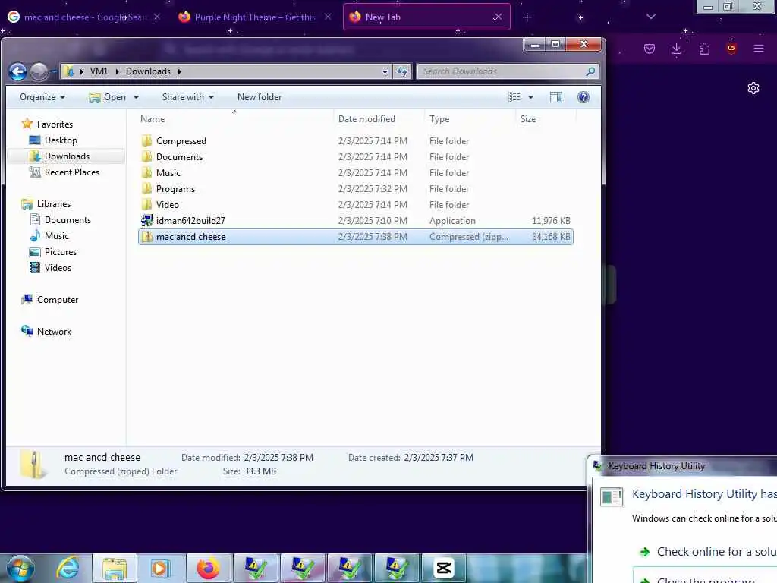777x583 pixels.
Task: Open New Tab settings gear icon
Action: pos(753,88)
